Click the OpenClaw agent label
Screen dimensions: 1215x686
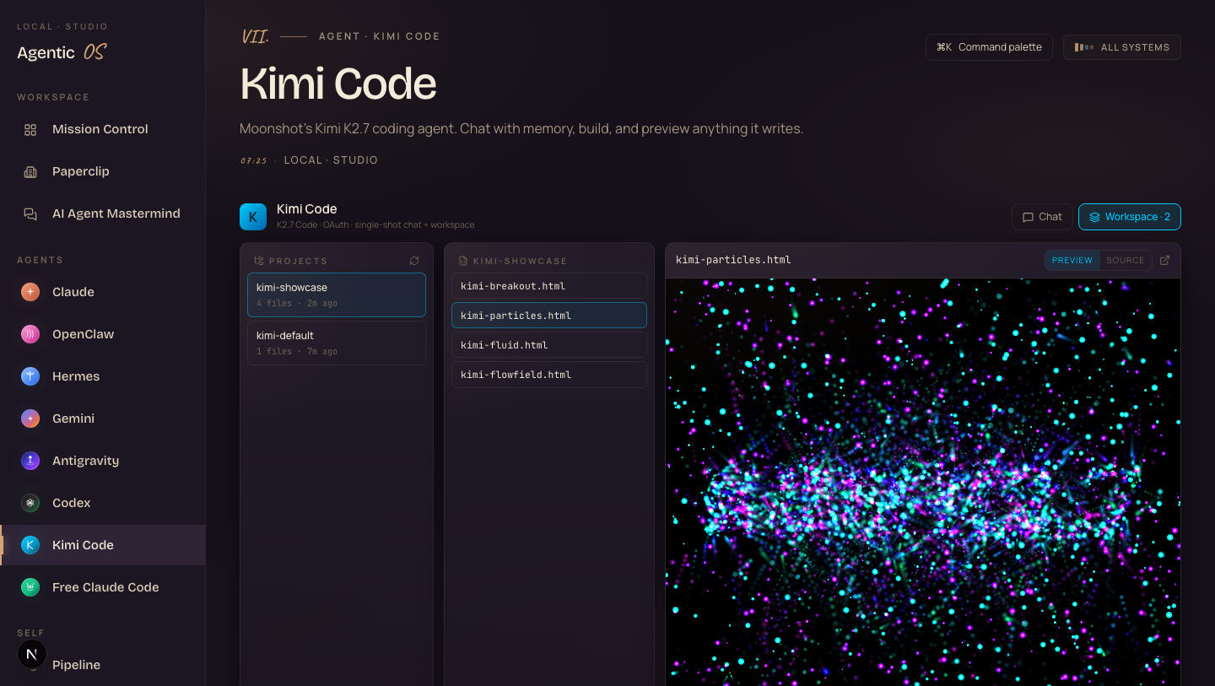point(83,334)
